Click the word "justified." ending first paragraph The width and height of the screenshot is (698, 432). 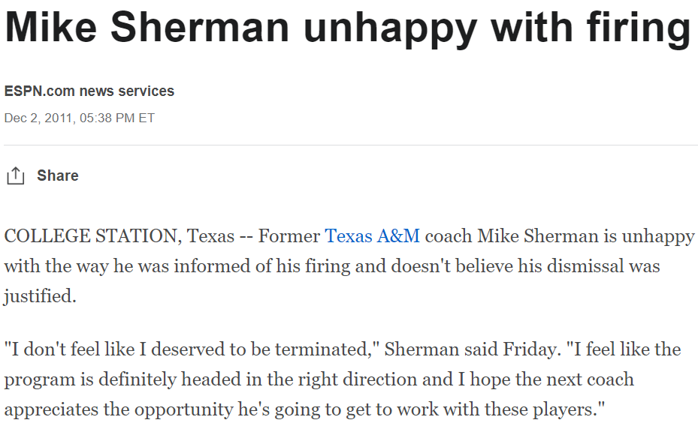(41, 295)
